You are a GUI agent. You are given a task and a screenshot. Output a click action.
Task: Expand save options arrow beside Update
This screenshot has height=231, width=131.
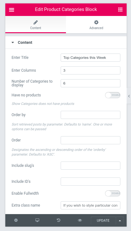pos(120,221)
